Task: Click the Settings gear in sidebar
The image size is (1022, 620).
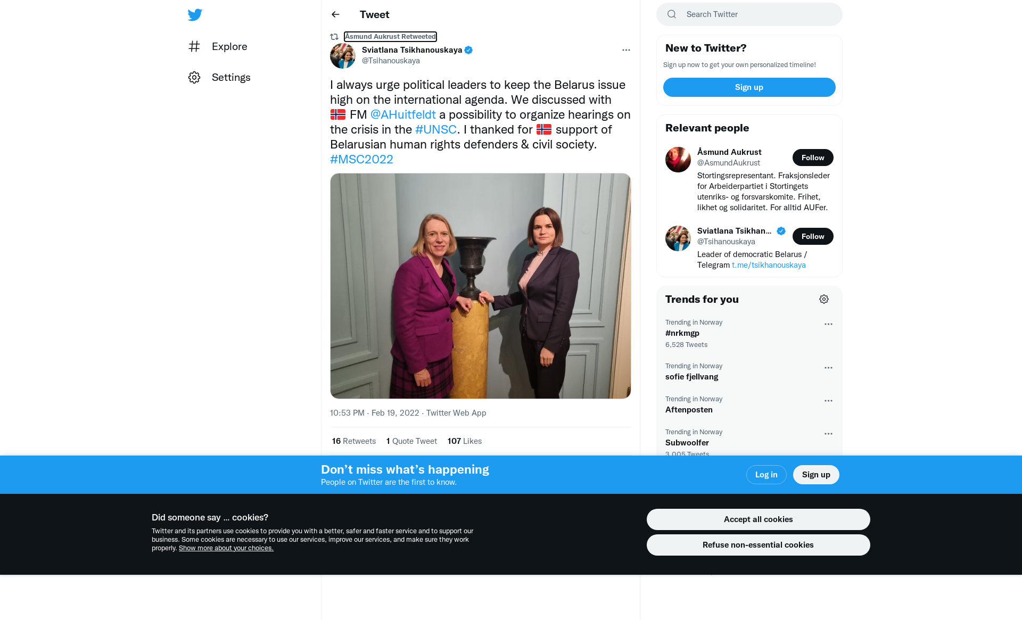Action: (194, 77)
